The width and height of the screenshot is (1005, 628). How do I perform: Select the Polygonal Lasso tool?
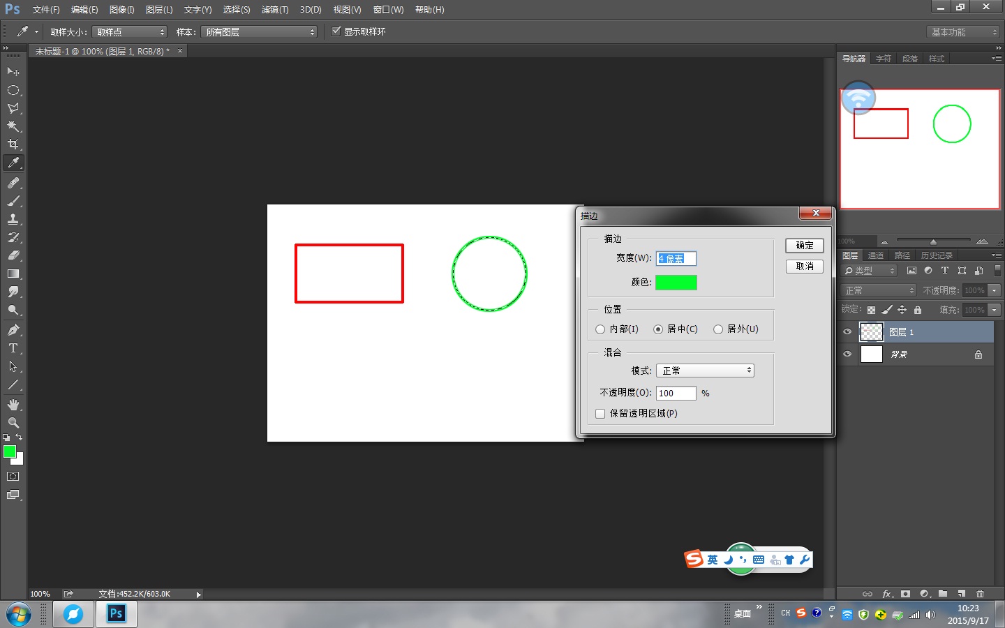(x=13, y=108)
